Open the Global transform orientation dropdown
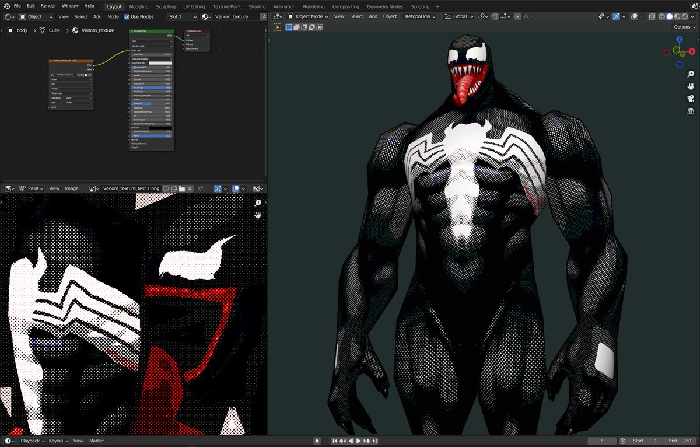The image size is (700, 447). click(x=459, y=16)
